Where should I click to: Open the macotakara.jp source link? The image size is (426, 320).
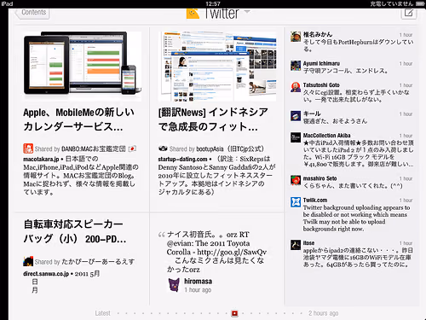[x=41, y=159]
